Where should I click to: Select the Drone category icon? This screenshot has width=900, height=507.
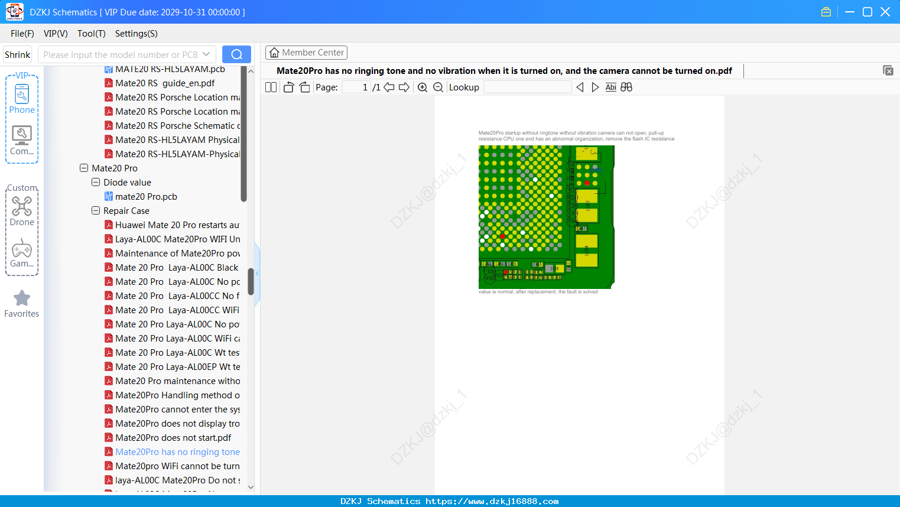[x=22, y=212]
